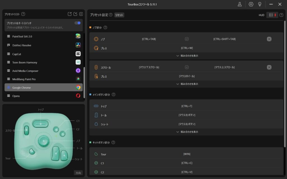This screenshot has width=287, height=179.
Task: Click the lightbulb tips icon in the titlebar
Action: pyautogui.click(x=260, y=4)
